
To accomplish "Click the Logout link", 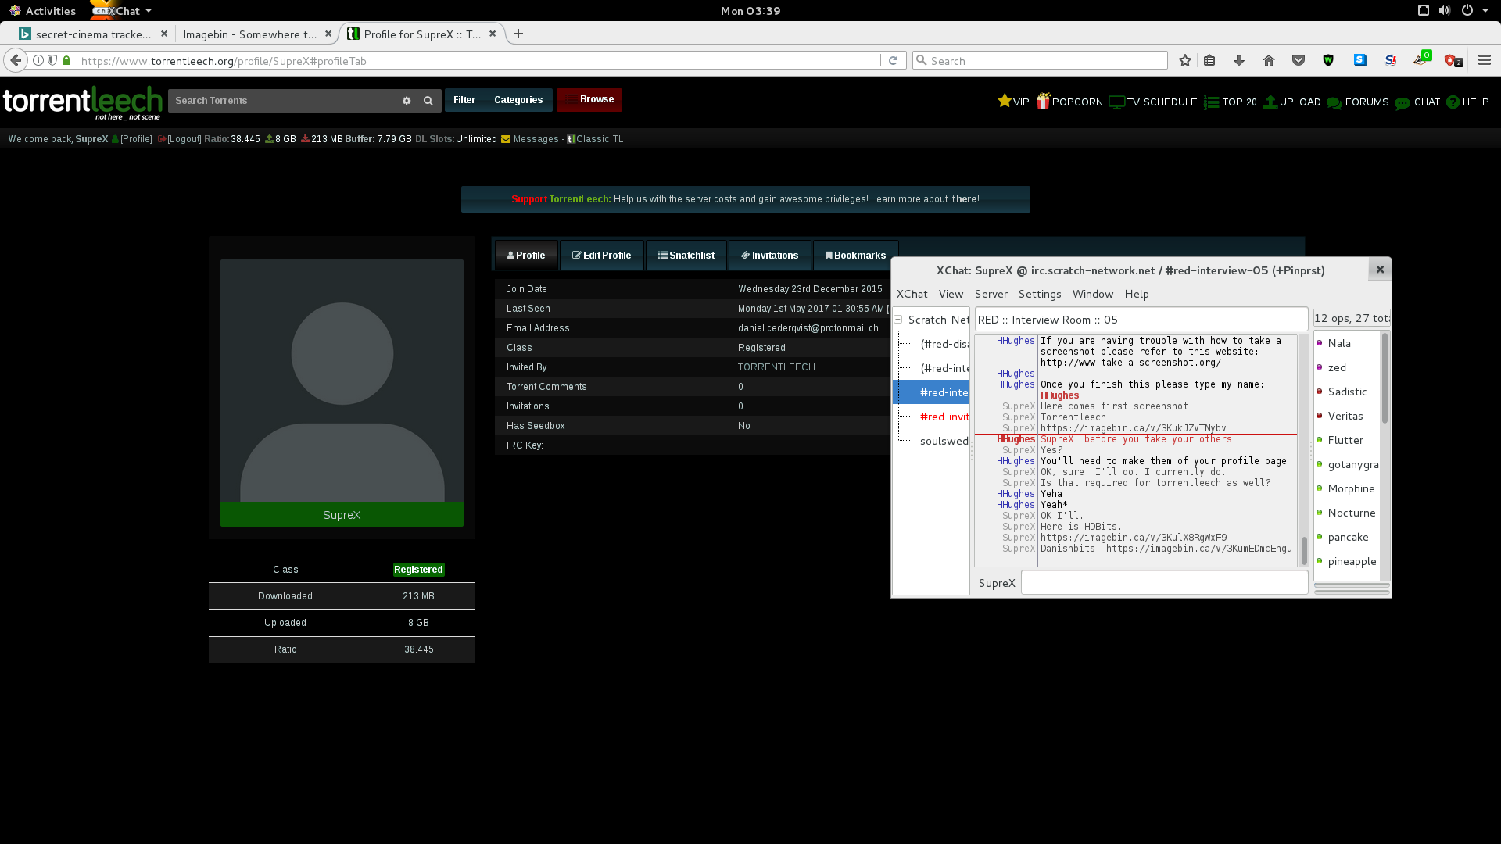I will 179,139.
